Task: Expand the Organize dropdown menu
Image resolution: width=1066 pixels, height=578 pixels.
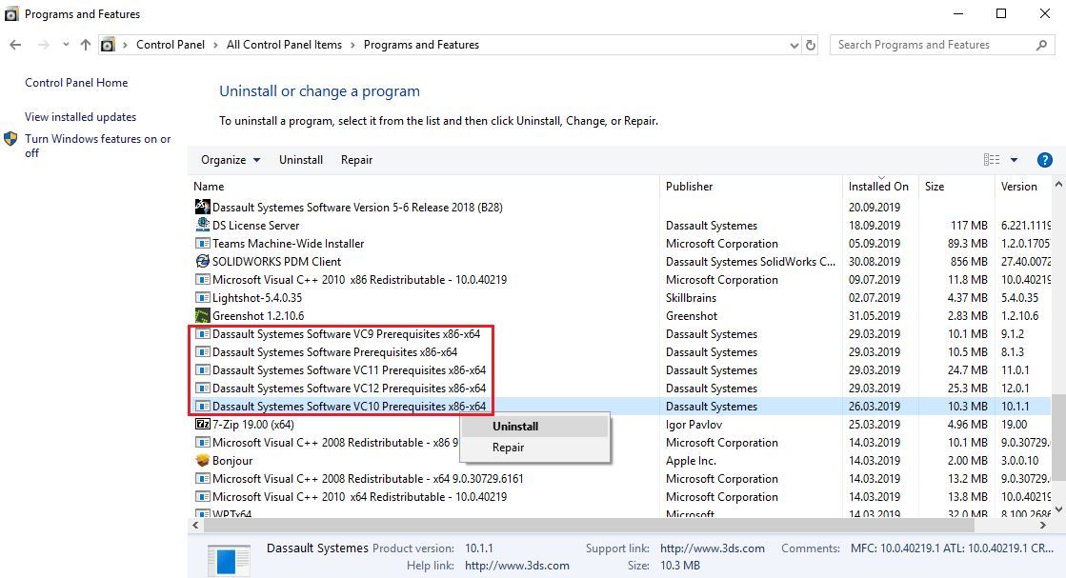Action: tap(231, 160)
